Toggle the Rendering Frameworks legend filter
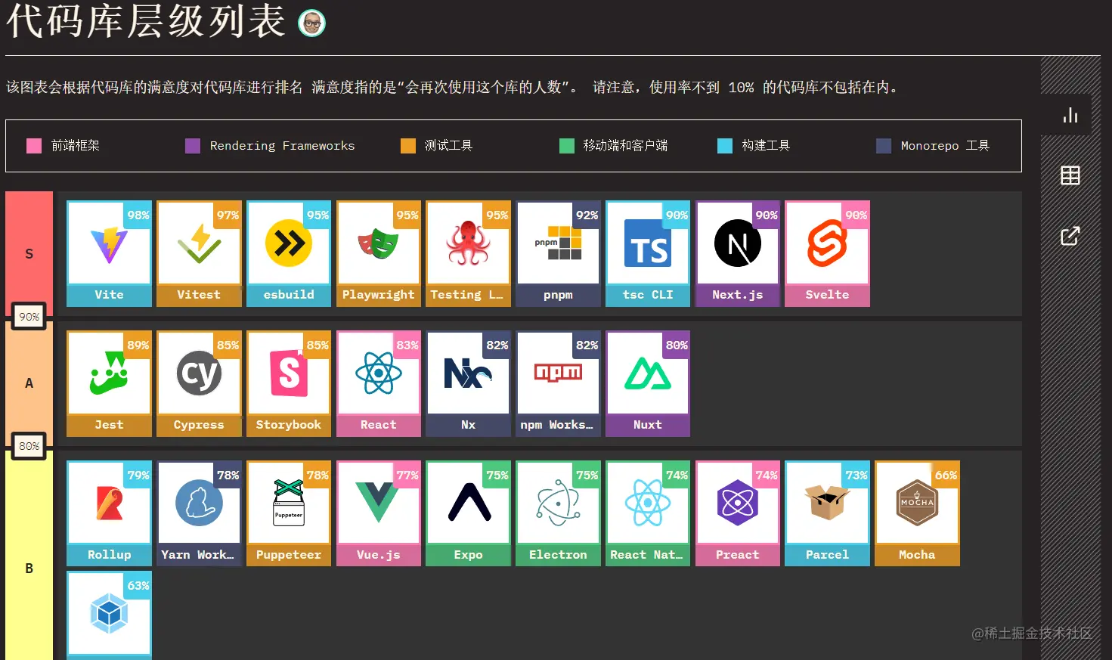Image resolution: width=1112 pixels, height=660 pixels. [270, 146]
